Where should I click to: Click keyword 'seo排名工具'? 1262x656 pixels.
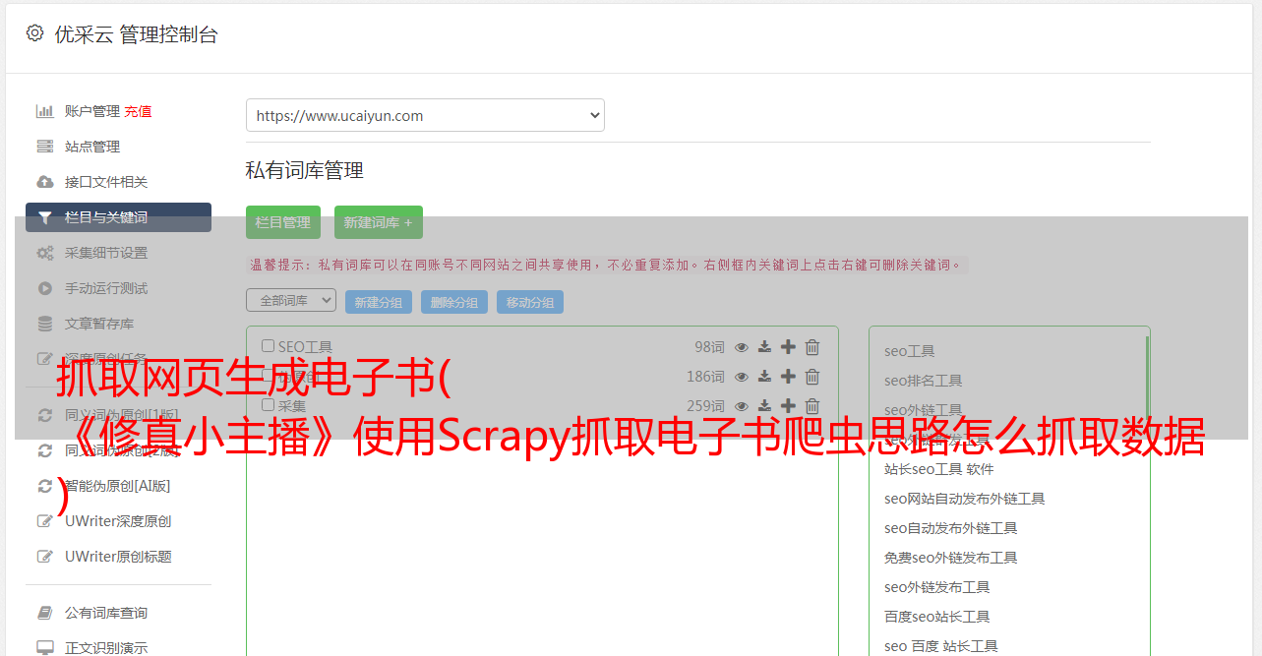click(924, 381)
